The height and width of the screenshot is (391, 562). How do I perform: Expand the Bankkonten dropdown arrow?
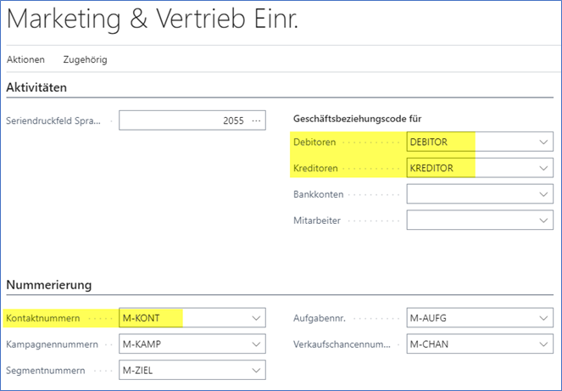coord(543,194)
